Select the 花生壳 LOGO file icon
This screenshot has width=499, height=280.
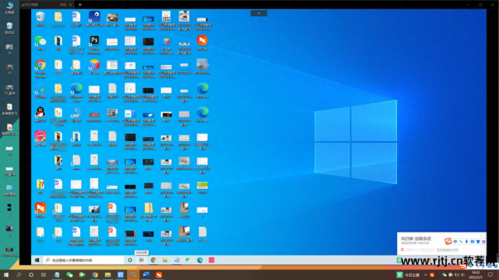tap(166, 45)
